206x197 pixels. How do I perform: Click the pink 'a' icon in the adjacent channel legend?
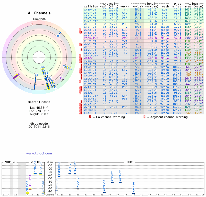(144, 117)
